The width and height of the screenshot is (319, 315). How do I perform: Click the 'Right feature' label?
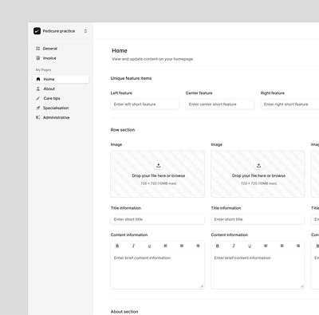pyautogui.click(x=273, y=93)
